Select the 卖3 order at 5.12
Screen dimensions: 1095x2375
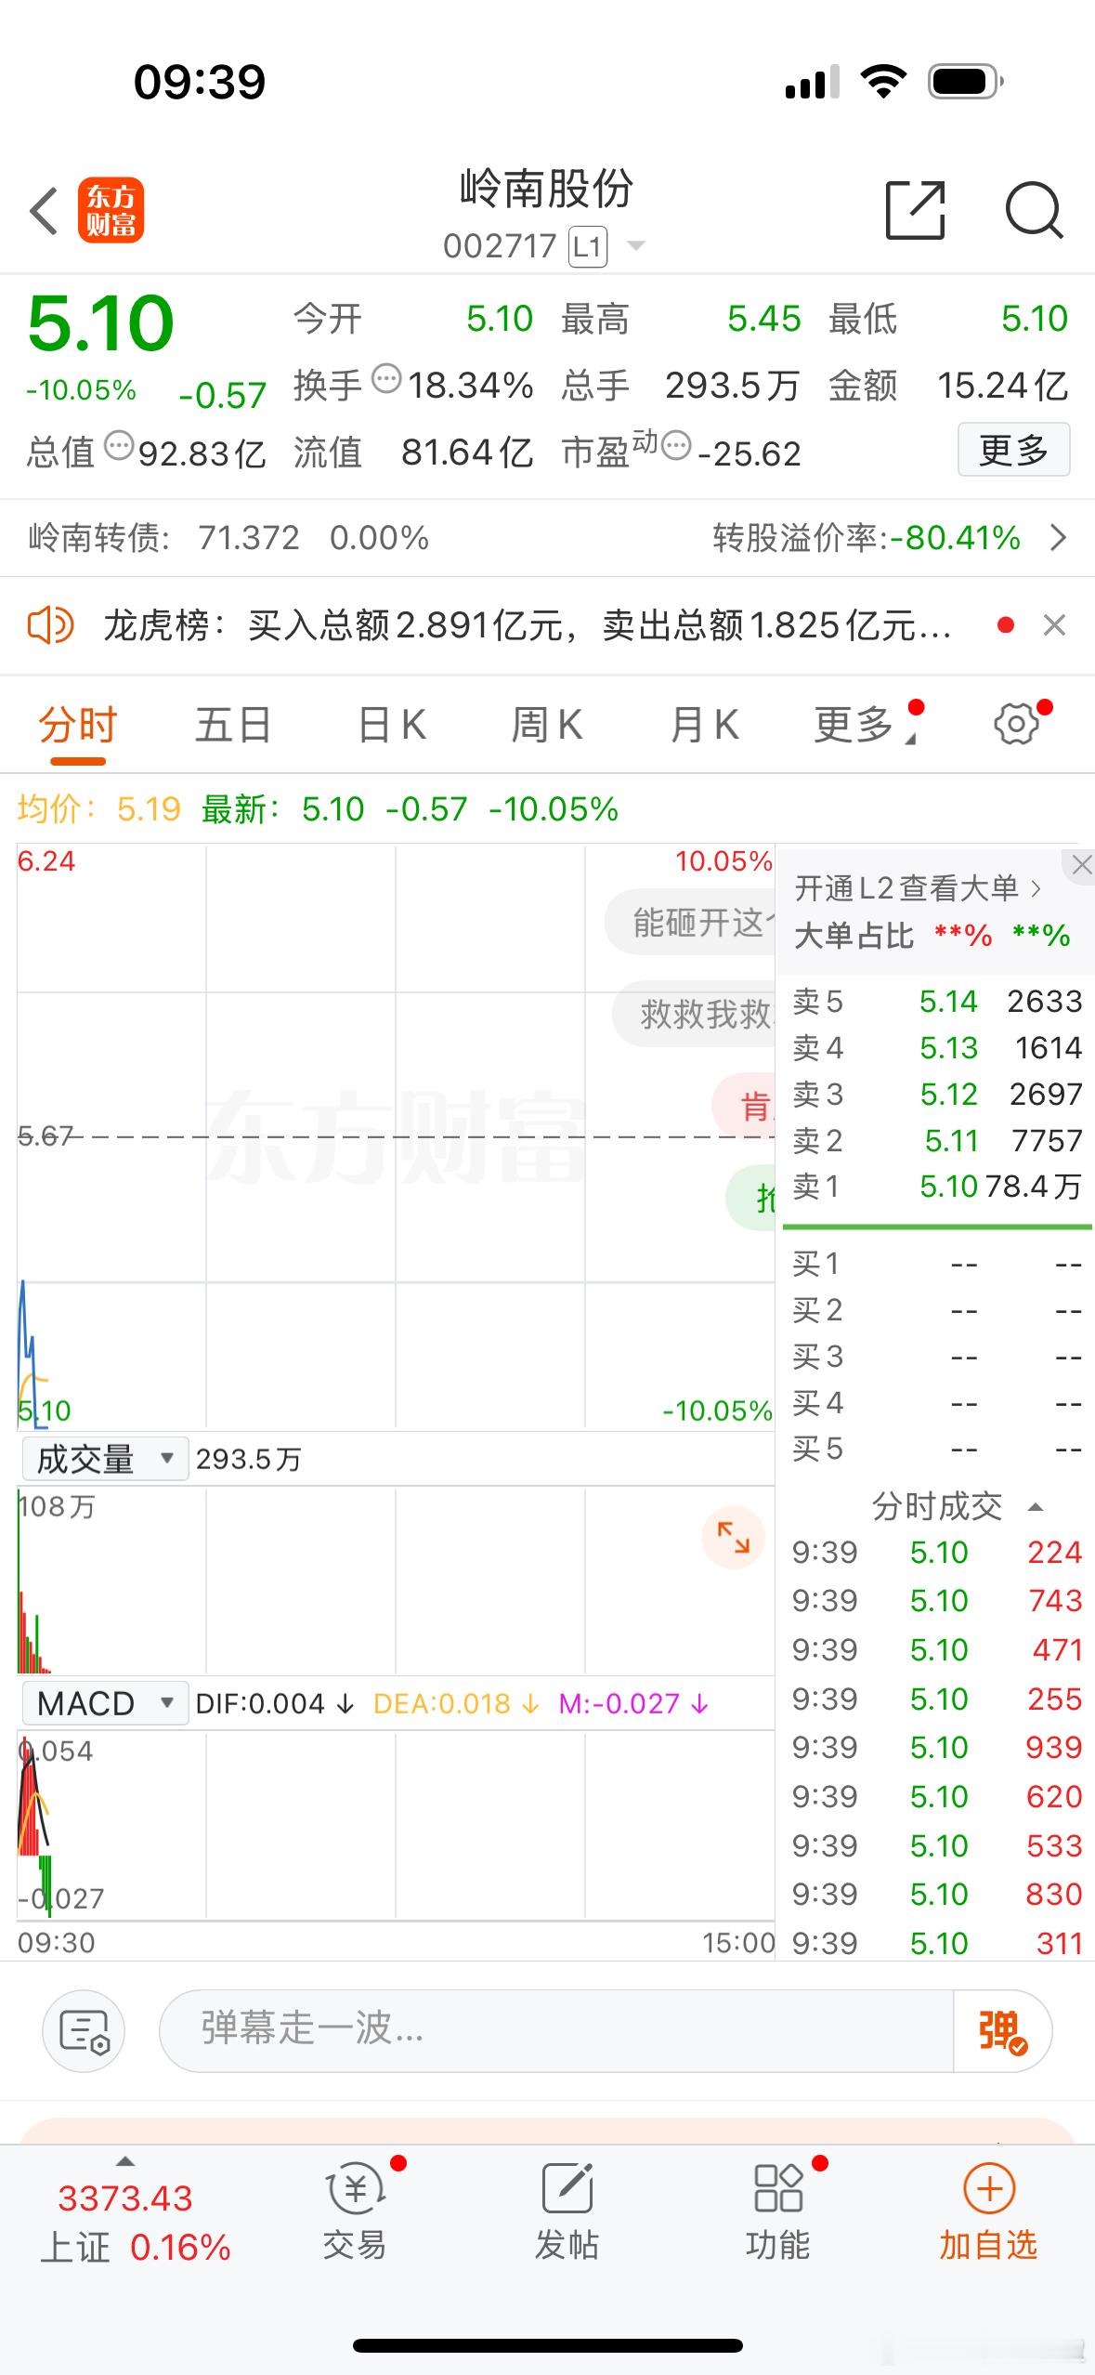(937, 1095)
